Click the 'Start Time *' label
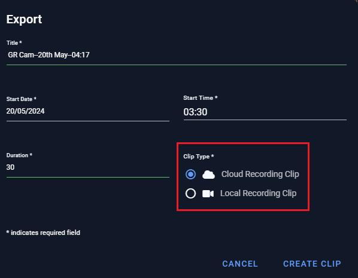Screen dimensions: 358x278 (x=201, y=98)
